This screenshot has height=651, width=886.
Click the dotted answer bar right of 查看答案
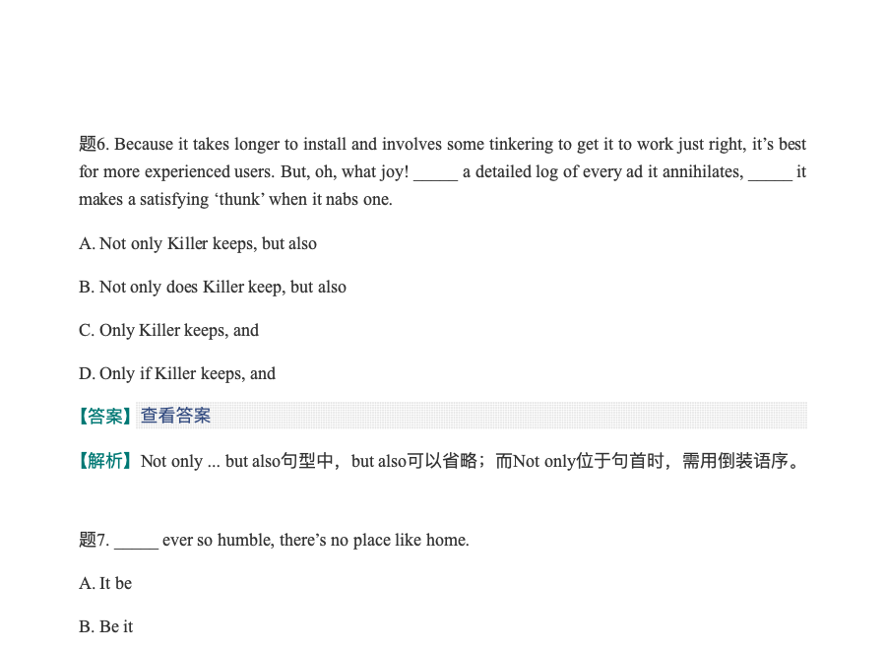point(512,416)
